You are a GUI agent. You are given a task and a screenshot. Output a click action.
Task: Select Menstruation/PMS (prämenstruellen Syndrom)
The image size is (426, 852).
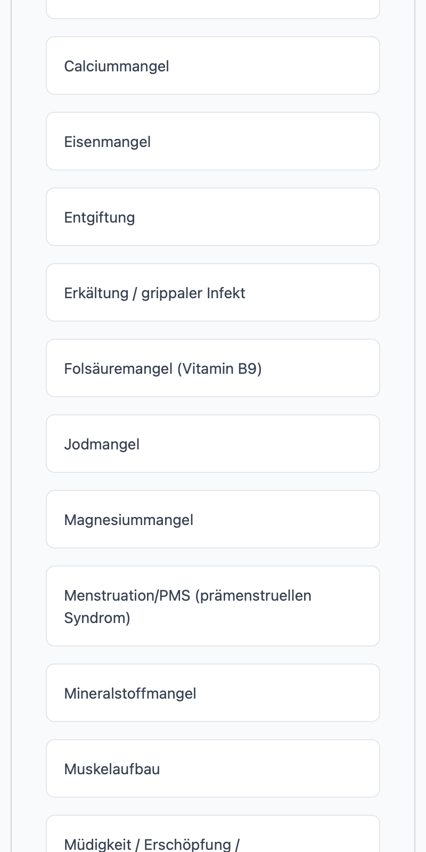(x=213, y=606)
